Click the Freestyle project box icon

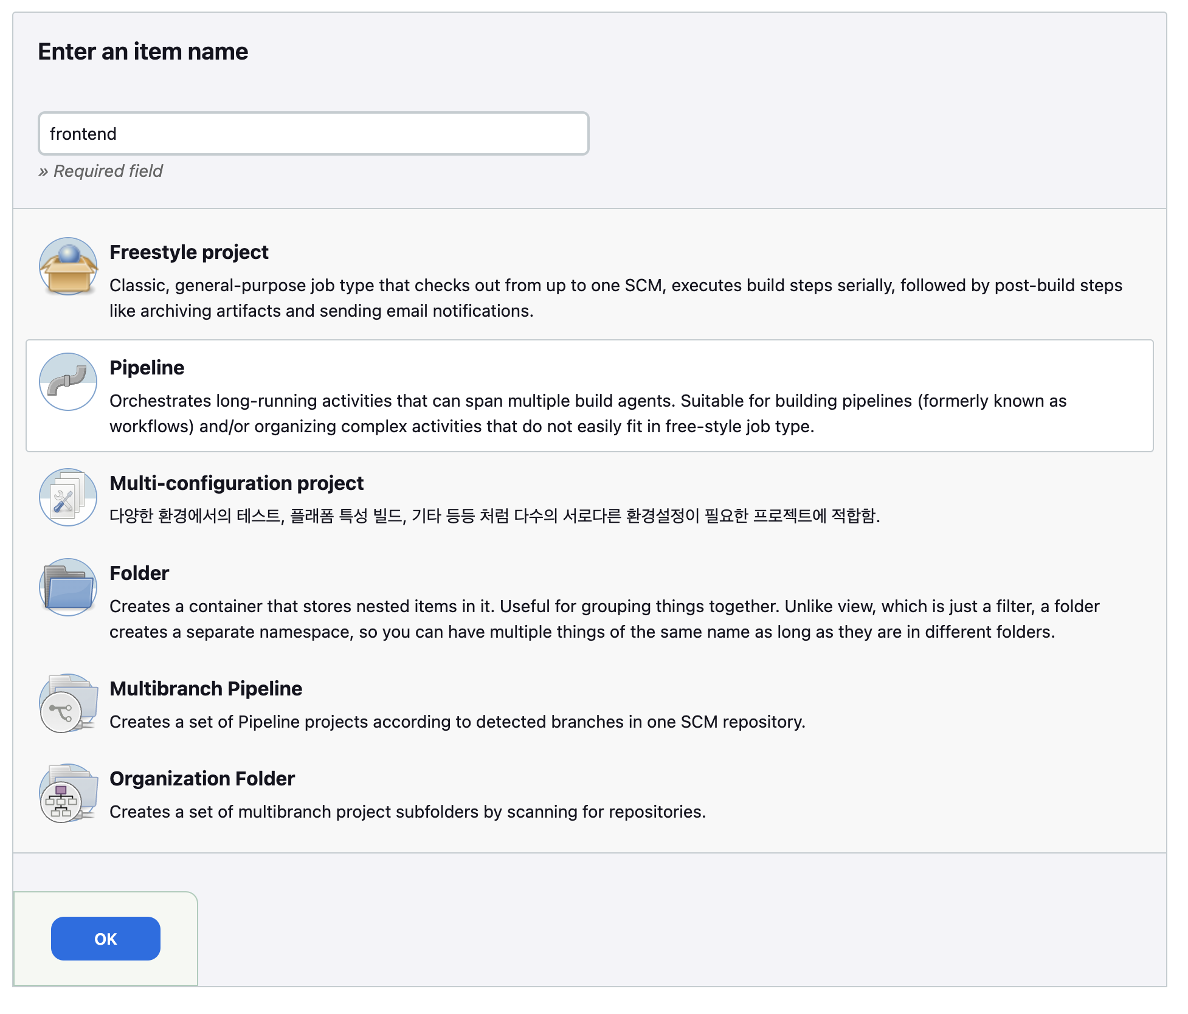(x=68, y=266)
